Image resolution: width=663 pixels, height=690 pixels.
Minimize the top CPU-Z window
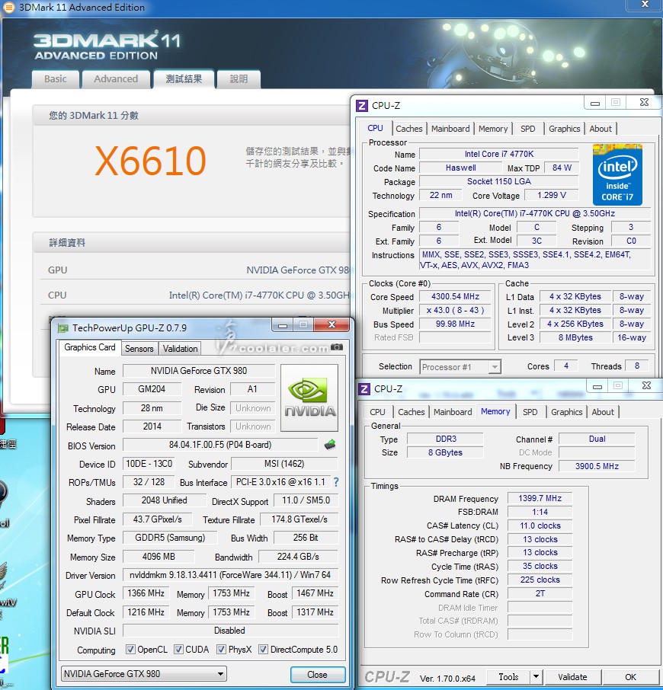(x=595, y=103)
